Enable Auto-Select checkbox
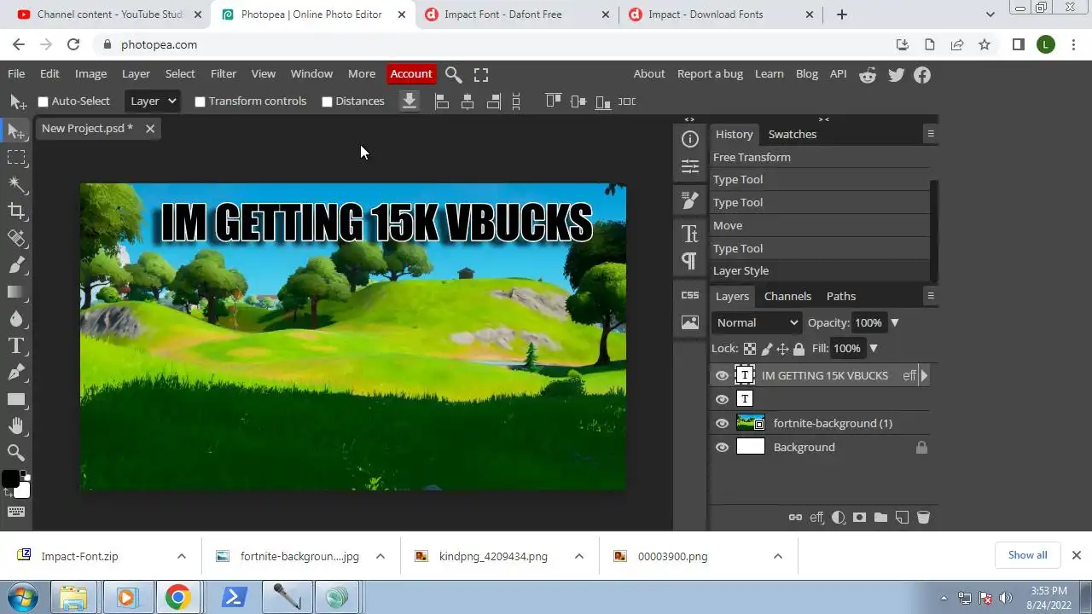The height and width of the screenshot is (614, 1092). [43, 101]
